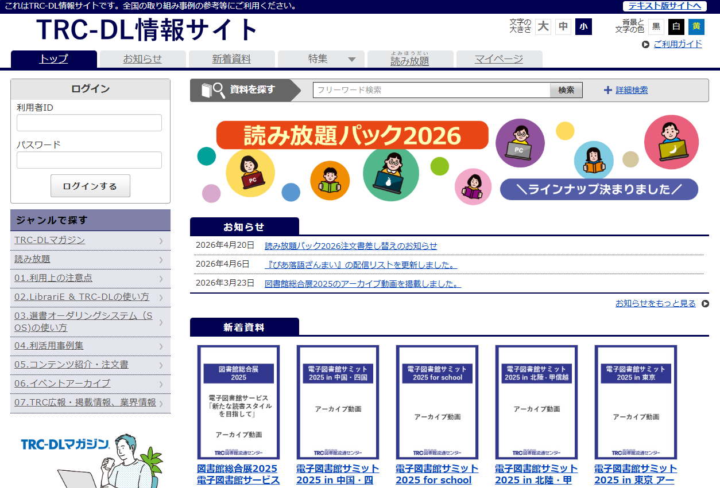Open 電子図書館サミット2025 in 東京 title link
720x488 pixels.
click(636, 475)
